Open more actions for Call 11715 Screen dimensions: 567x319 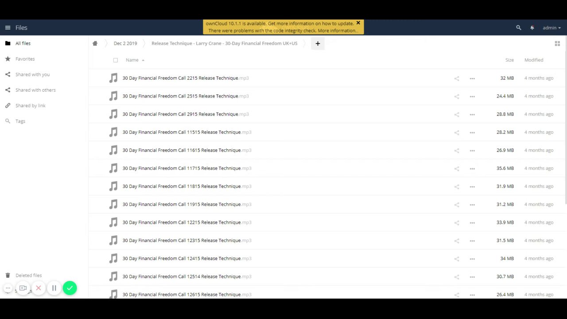pyautogui.click(x=472, y=168)
